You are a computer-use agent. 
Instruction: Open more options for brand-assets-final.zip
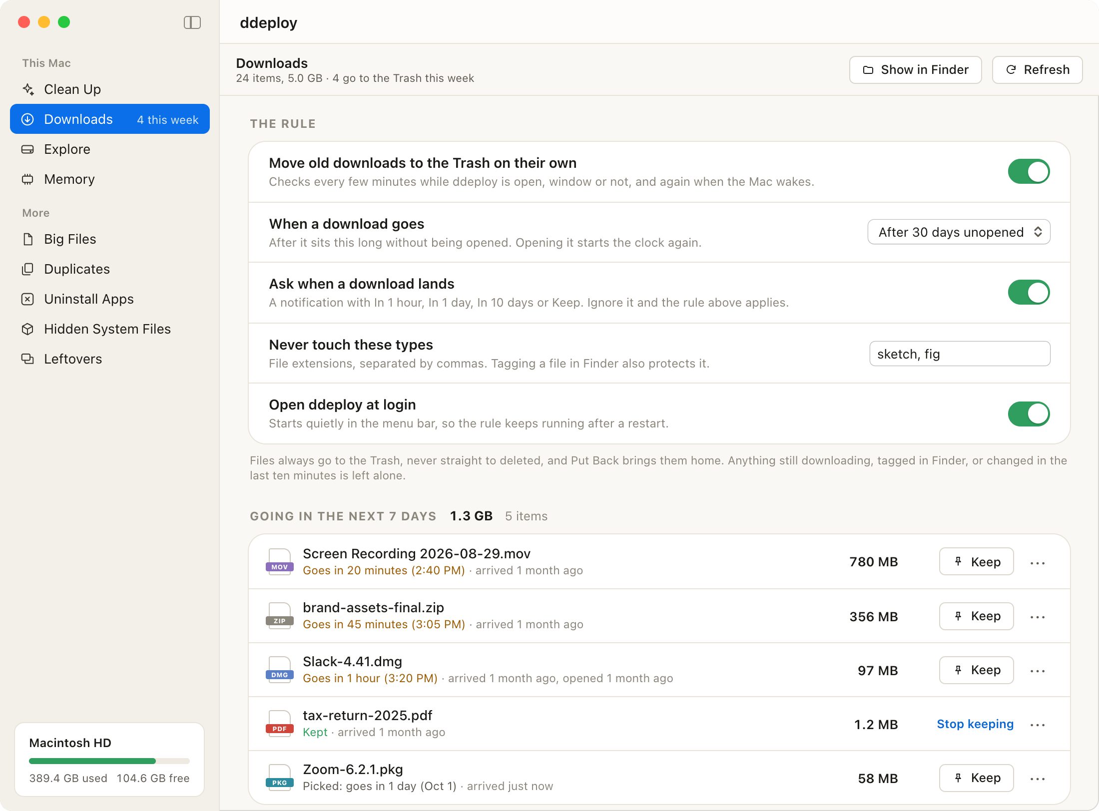click(1038, 617)
